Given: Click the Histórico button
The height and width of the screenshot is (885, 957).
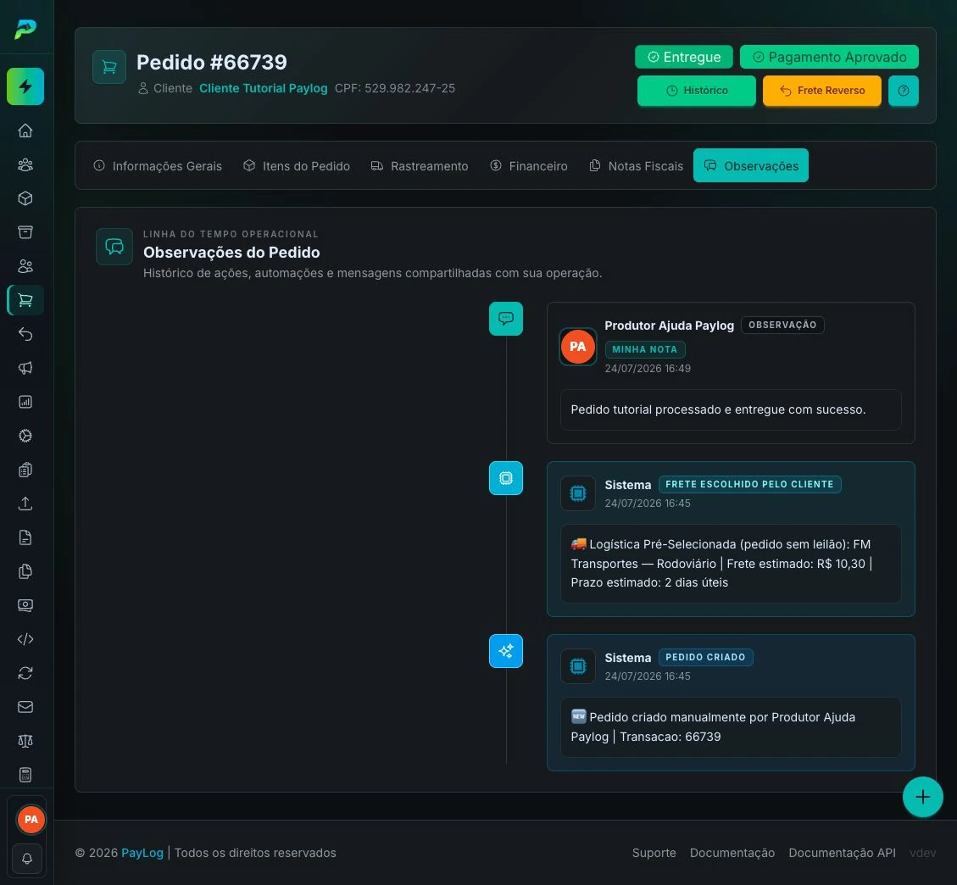Looking at the screenshot, I should point(697,91).
